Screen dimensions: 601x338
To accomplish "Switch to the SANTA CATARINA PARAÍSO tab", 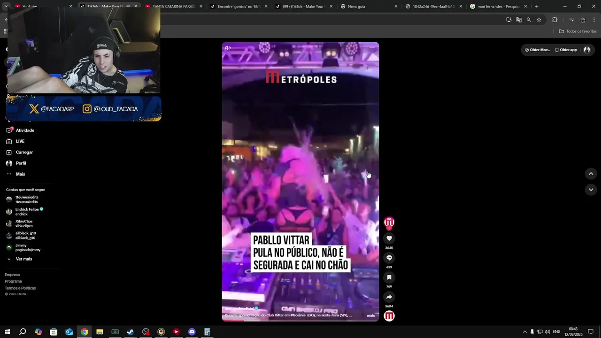I will coord(174,6).
